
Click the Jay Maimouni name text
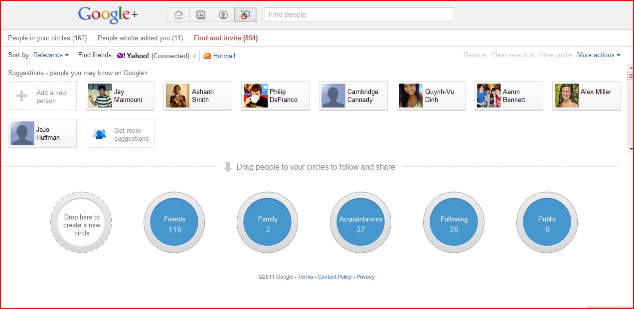[128, 96]
